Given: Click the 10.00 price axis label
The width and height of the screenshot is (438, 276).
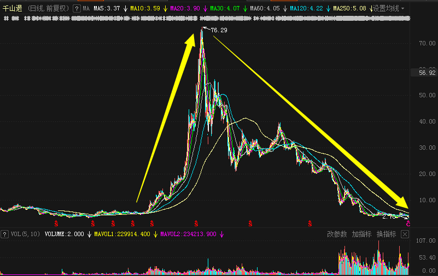Looking at the screenshot, I should (x=427, y=200).
